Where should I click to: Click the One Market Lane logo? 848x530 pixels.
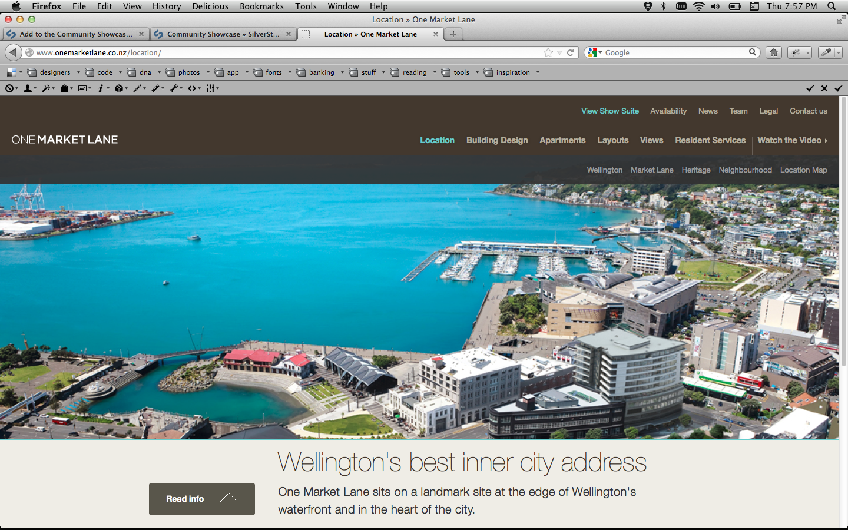65,140
